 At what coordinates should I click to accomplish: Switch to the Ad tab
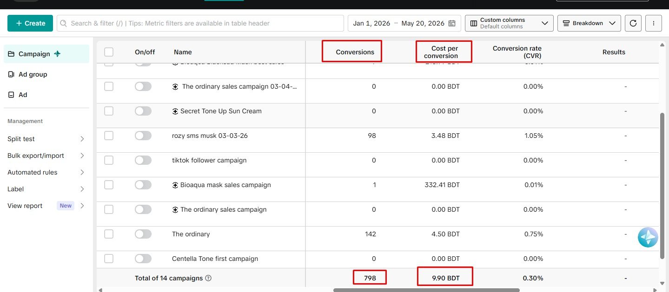point(46,95)
